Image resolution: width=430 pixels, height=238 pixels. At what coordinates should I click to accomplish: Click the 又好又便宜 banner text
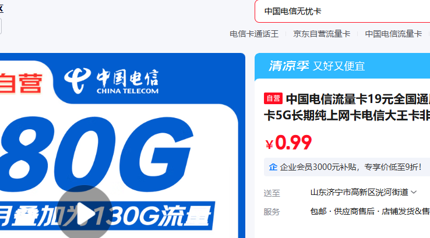(x=339, y=66)
